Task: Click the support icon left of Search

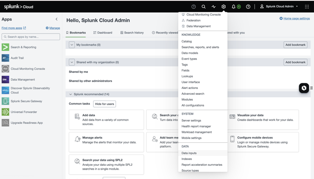Action: coord(193,6)
